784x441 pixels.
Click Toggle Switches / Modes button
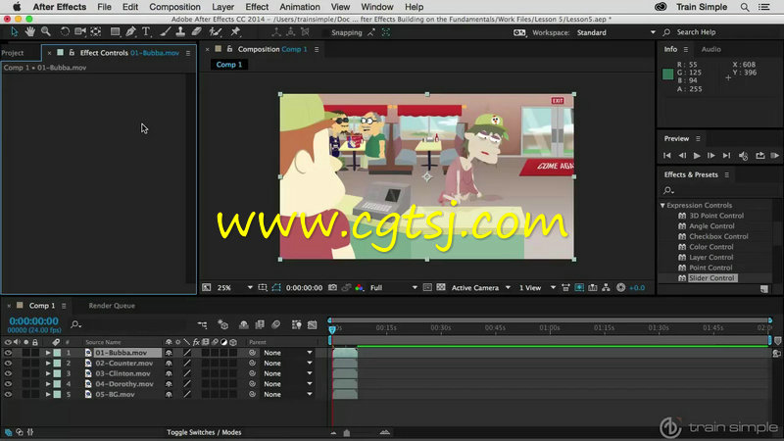tap(204, 432)
